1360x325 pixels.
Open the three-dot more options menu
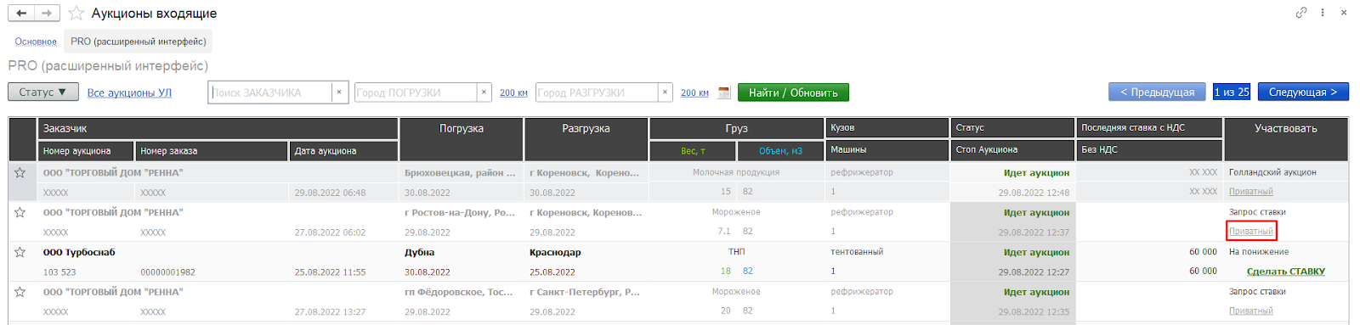pos(1323,13)
